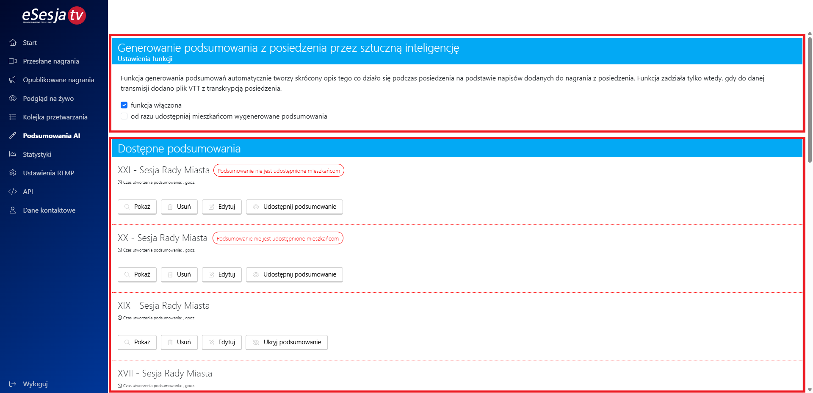Image resolution: width=813 pixels, height=393 pixels.
Task: Click the gear icon for Ustawienia RTMP
Action: [13, 173]
